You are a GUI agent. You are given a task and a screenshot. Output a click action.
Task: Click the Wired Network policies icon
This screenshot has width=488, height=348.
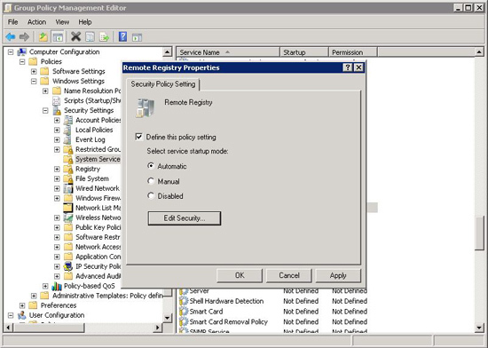pyautogui.click(x=68, y=188)
